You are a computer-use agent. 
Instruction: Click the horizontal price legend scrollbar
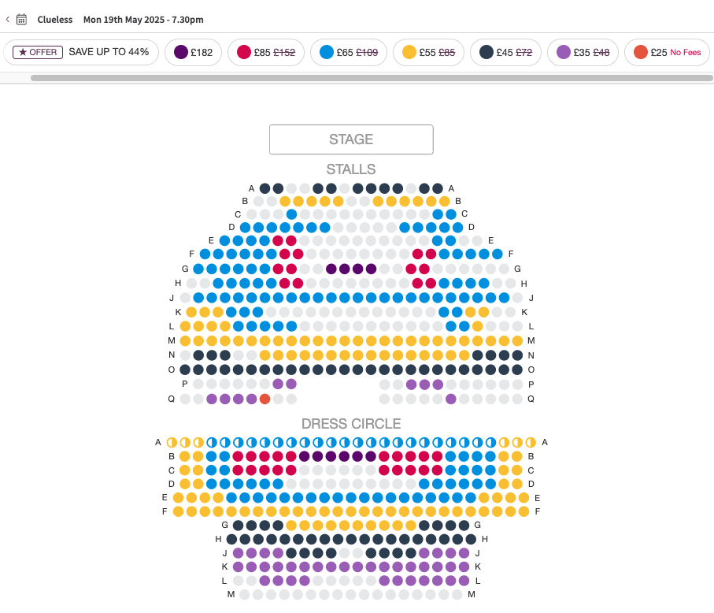click(372, 78)
